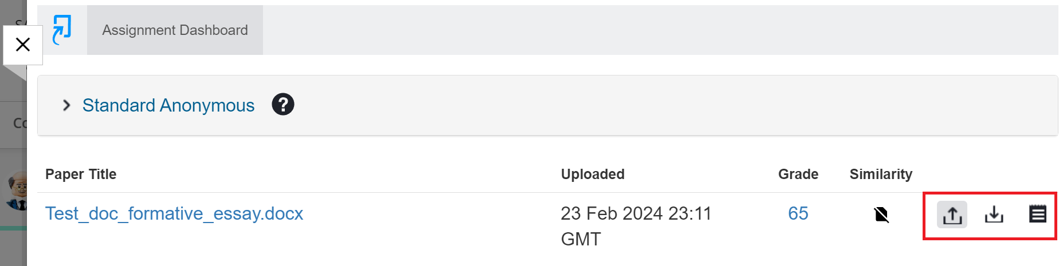The height and width of the screenshot is (266, 1063).
Task: Click the upload submission icon
Action: [x=952, y=215]
